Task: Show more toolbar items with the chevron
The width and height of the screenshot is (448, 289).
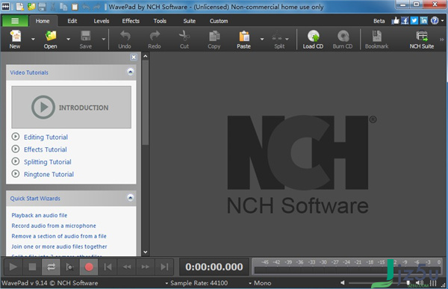Action: click(x=441, y=40)
